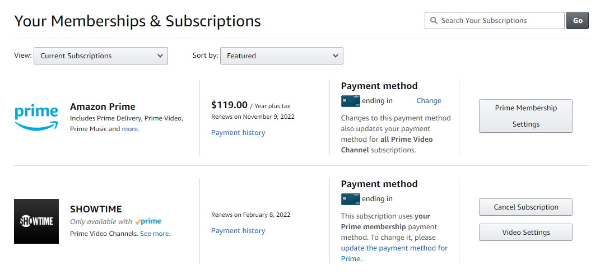Open Prime Membership Settings

click(525, 116)
